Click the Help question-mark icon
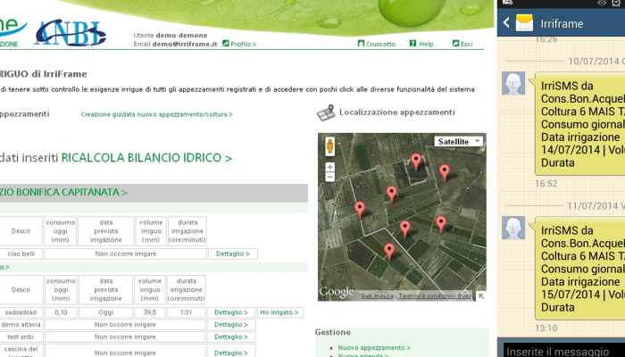Viewport: 625px width, 357px height. [412, 43]
